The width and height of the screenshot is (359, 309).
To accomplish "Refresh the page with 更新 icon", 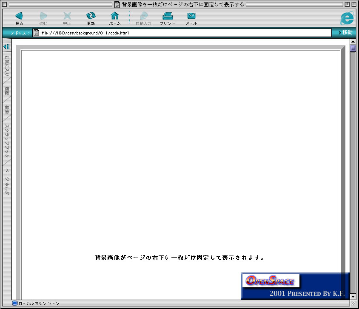I will (91, 16).
